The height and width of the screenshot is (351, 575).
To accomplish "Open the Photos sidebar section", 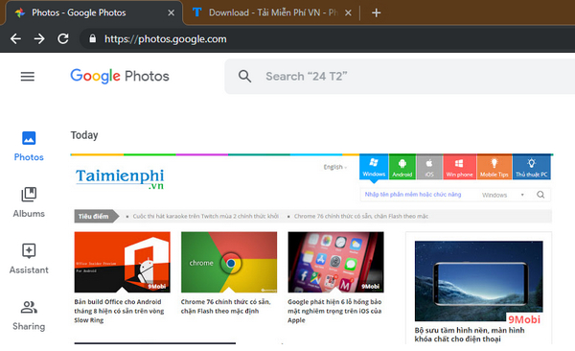I will coord(29,146).
